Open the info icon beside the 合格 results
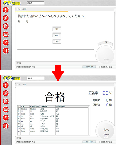This screenshot has height=145, width=116. click(6, 85)
